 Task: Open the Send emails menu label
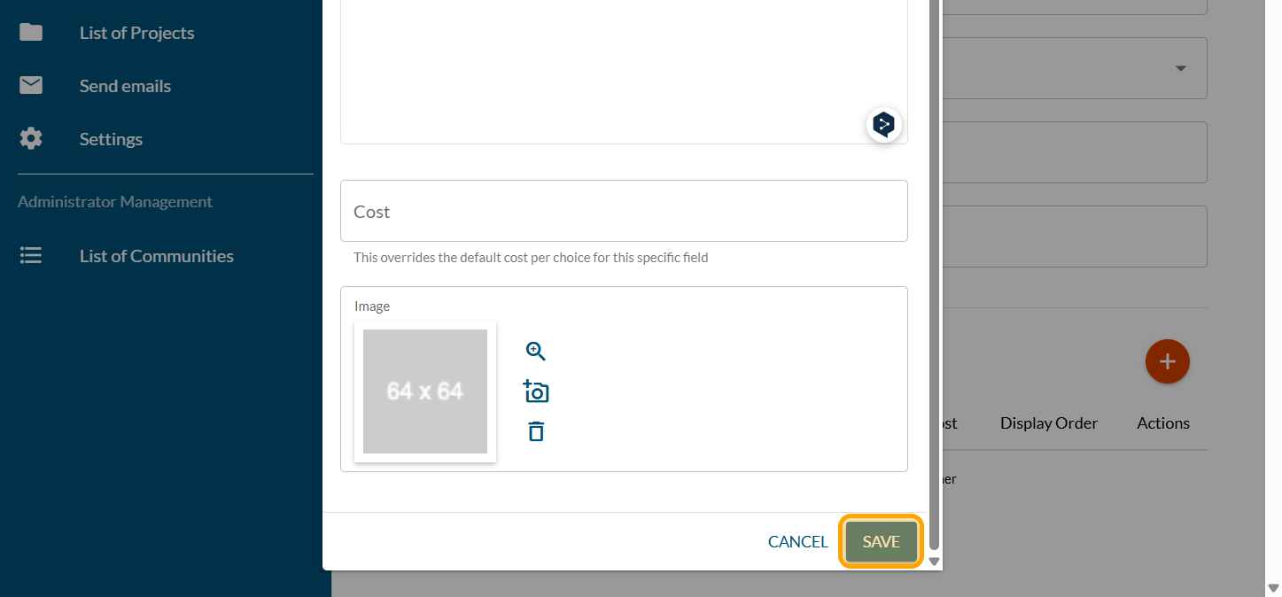tap(125, 86)
